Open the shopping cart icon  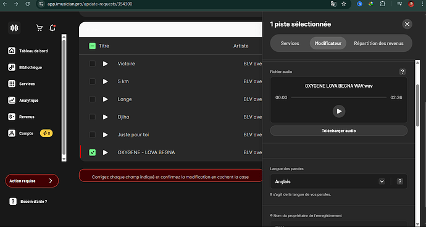pyautogui.click(x=39, y=28)
